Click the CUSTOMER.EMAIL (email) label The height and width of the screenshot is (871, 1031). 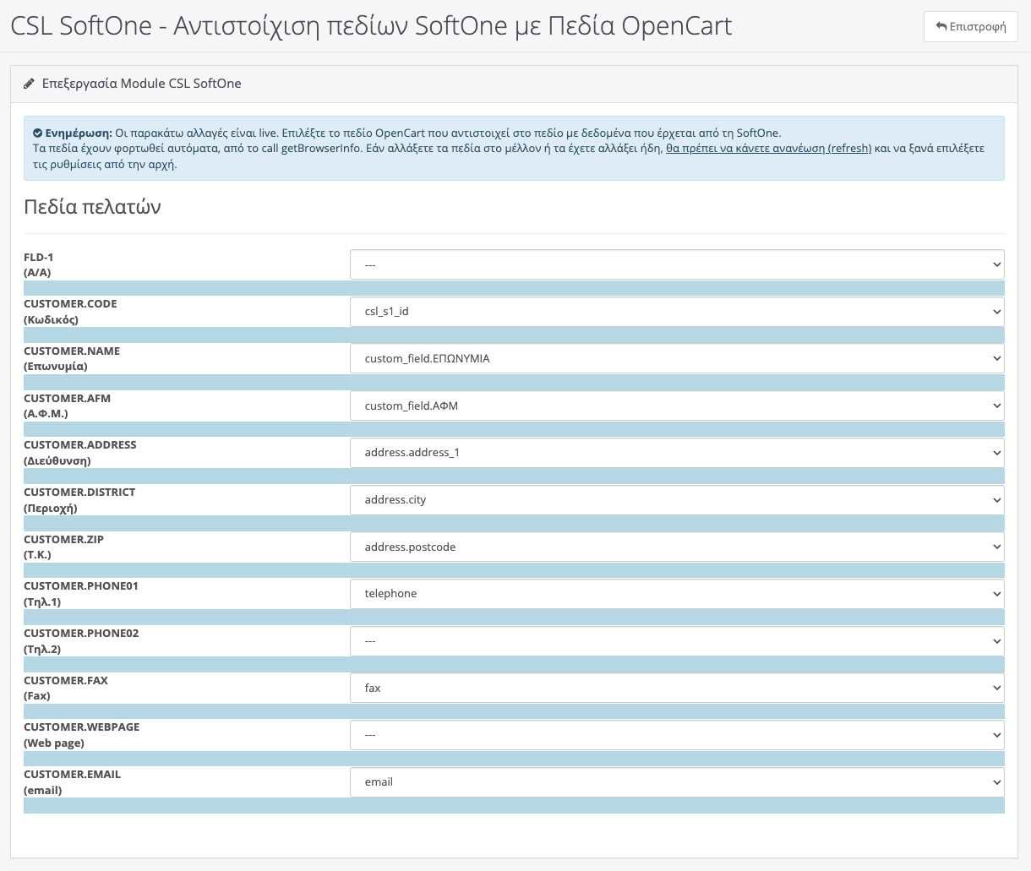72,782
